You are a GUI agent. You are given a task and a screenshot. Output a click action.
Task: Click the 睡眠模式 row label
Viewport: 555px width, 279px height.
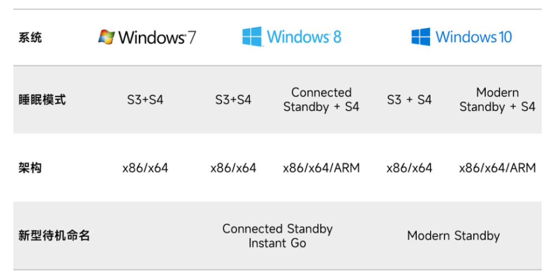[42, 100]
